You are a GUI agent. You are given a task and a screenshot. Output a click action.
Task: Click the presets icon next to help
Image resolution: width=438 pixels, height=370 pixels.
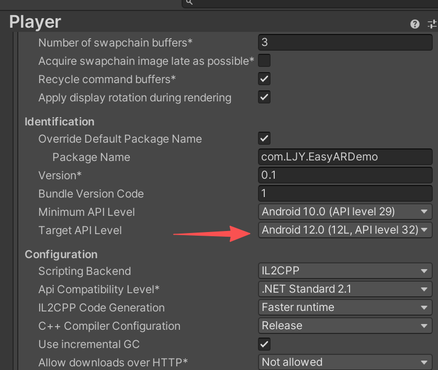[431, 24]
